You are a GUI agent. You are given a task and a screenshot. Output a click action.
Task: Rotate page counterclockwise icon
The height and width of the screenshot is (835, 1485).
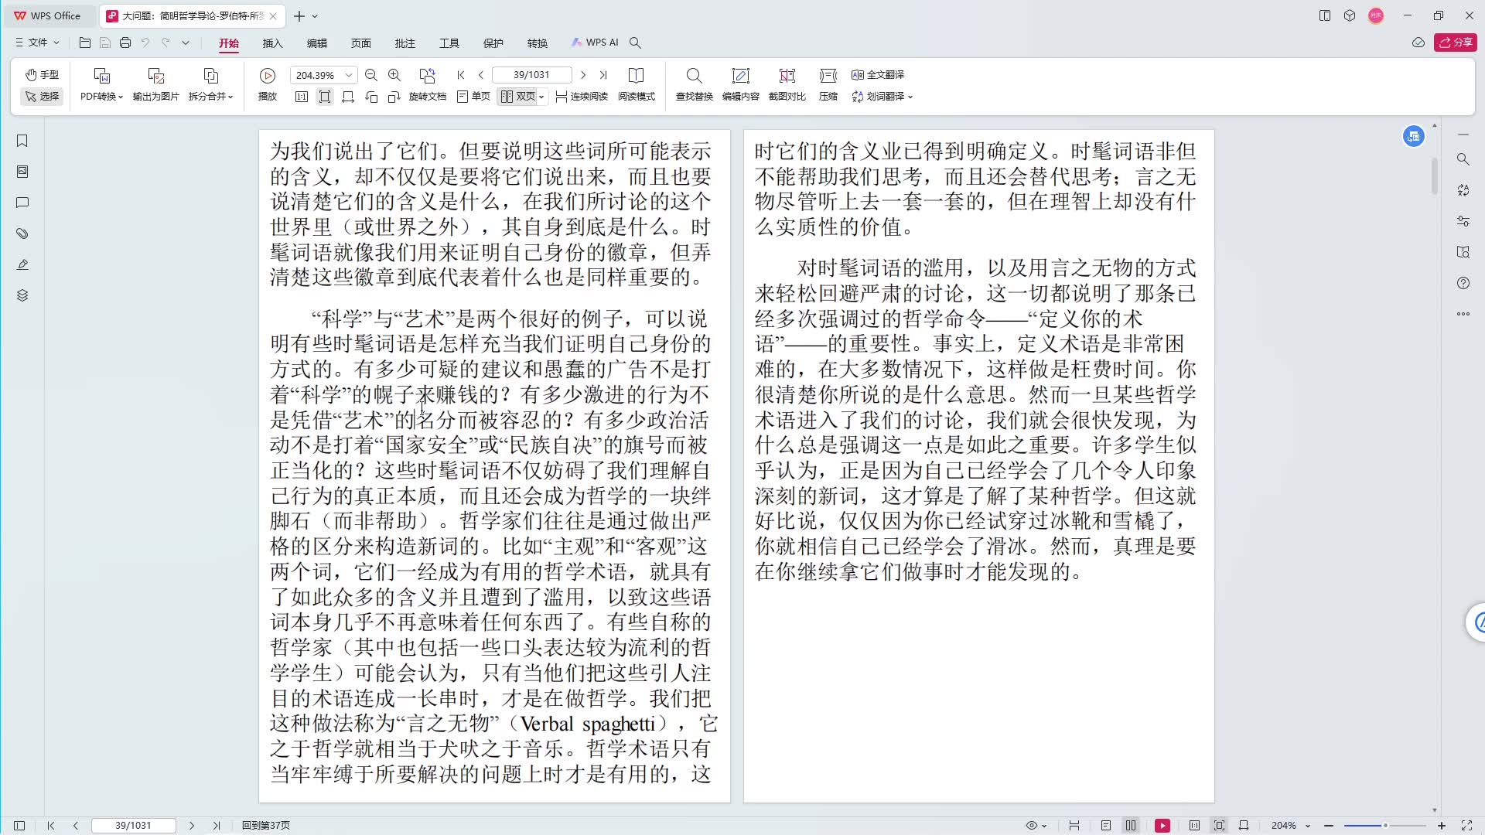pyautogui.click(x=371, y=97)
